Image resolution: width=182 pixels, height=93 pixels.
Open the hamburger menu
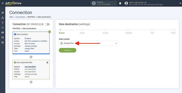point(3,3)
